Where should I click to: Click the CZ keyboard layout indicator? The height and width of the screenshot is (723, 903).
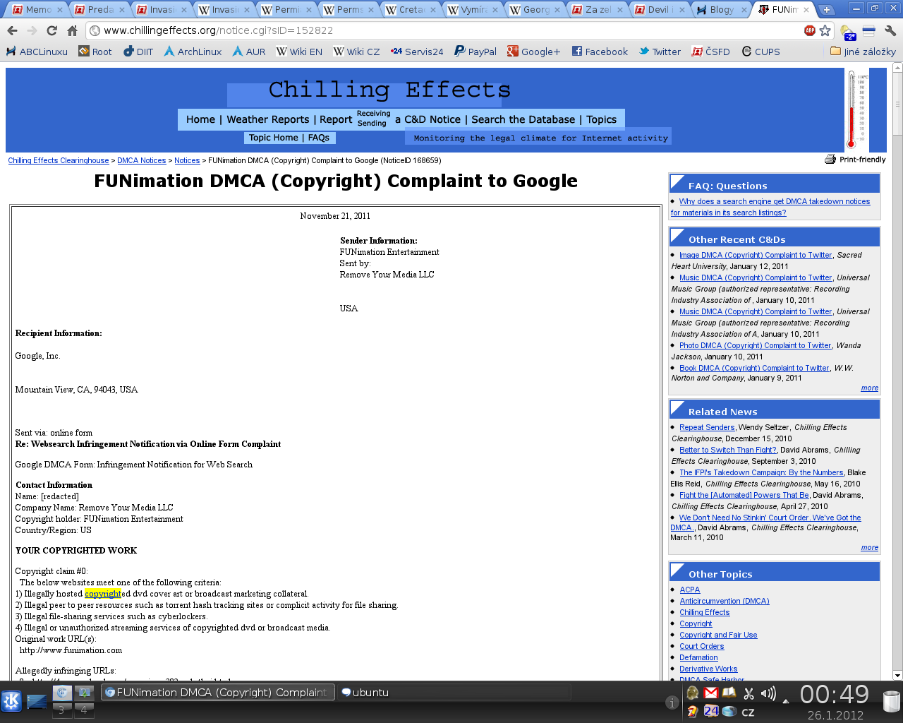click(749, 712)
